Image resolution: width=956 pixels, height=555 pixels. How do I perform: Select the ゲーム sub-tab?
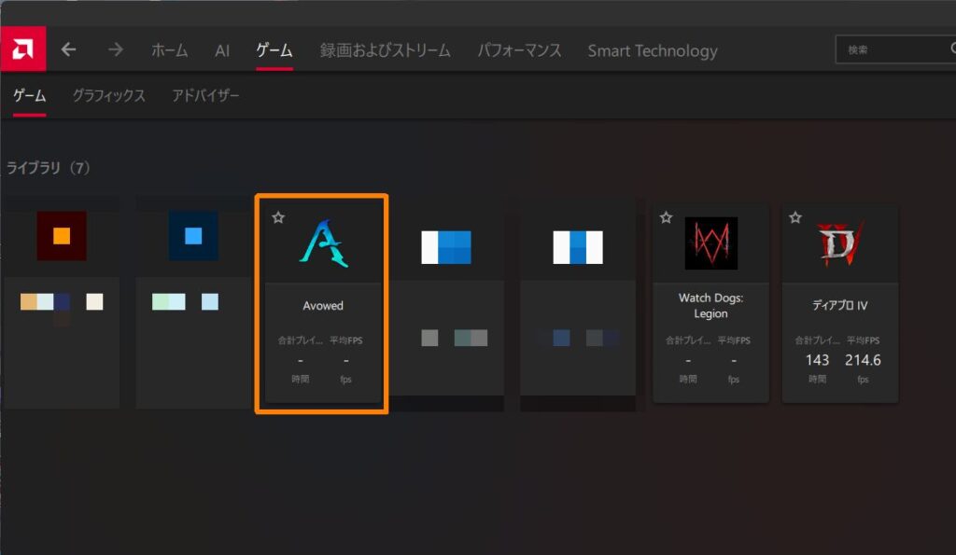29,96
